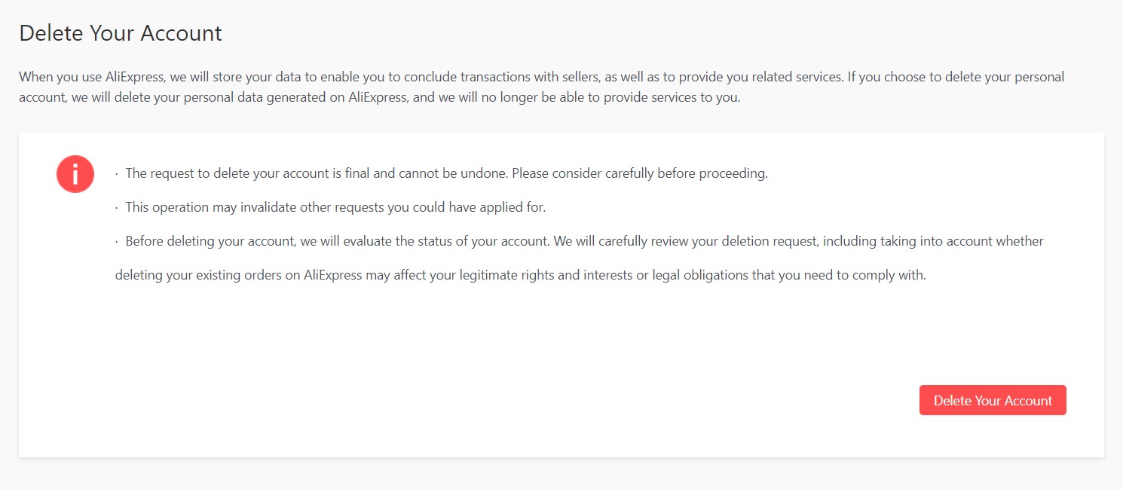Click "Please consider carefully before proceeding" sentence
1123x489 pixels.
click(x=639, y=173)
